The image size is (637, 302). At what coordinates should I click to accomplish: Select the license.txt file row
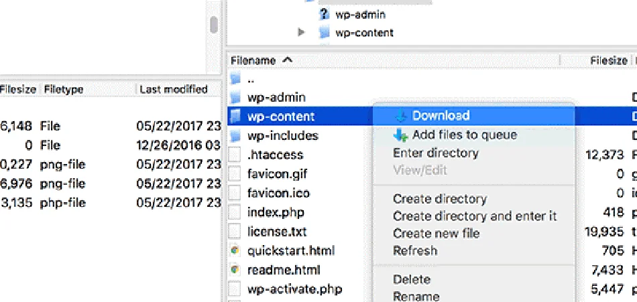[277, 232]
